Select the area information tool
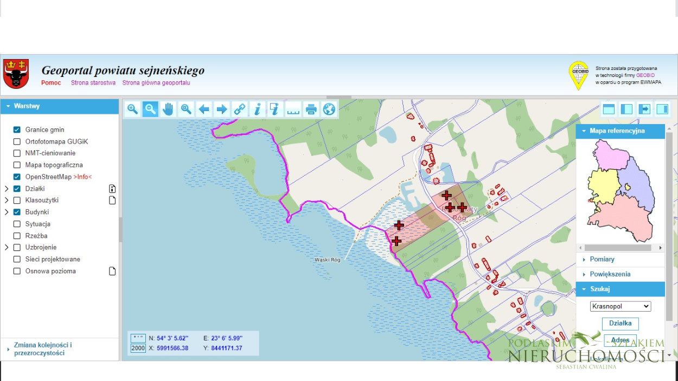Screen dimensions: 678x381 coord(276,109)
